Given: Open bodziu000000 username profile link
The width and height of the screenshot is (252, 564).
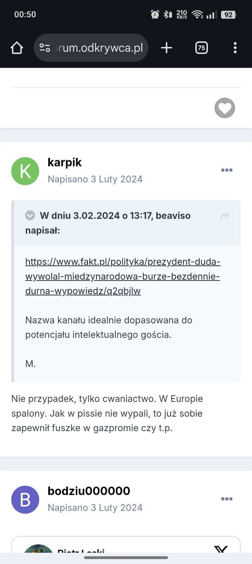Looking at the screenshot, I should click(x=89, y=491).
